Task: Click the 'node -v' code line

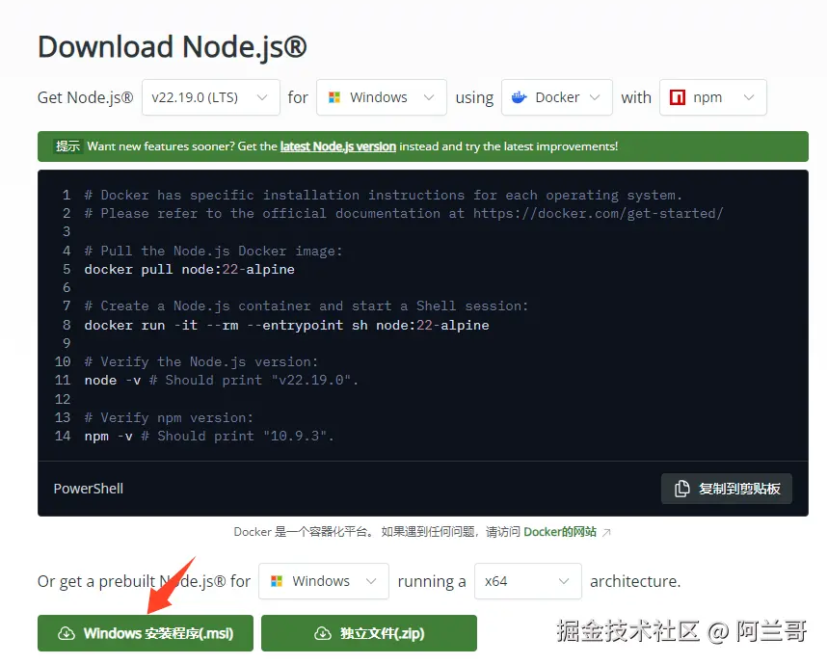Action: [221, 381]
